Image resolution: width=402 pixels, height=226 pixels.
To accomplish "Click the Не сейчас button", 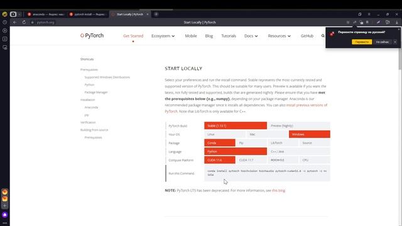I will [383, 42].
